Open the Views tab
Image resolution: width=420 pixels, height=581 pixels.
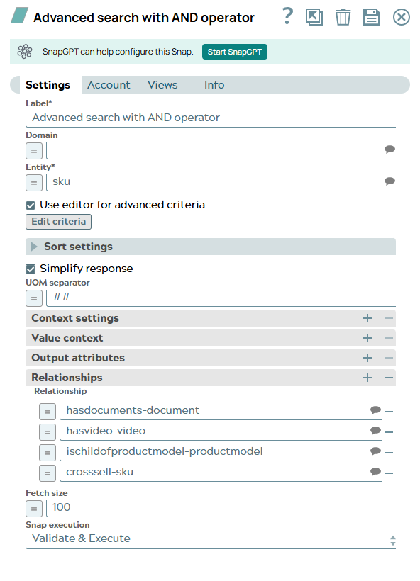point(162,84)
